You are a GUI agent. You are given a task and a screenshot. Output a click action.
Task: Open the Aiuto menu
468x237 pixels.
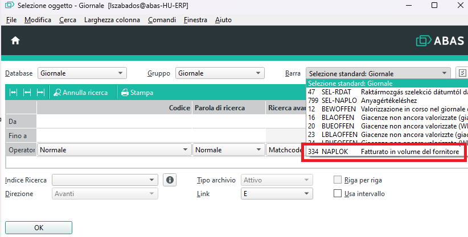(223, 20)
